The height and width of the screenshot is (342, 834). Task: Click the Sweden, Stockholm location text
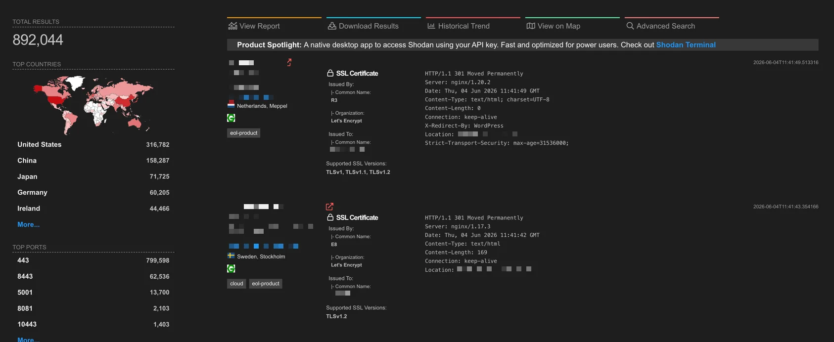click(x=261, y=256)
